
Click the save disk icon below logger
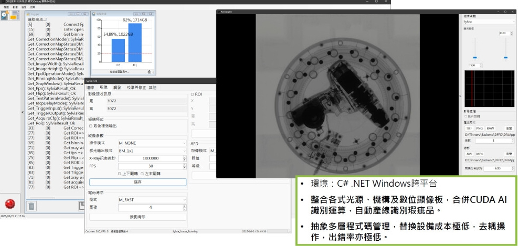click(x=82, y=206)
